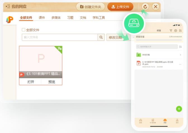Tap the home icon in phone bottom bar
188x133 pixels.
tap(141, 121)
